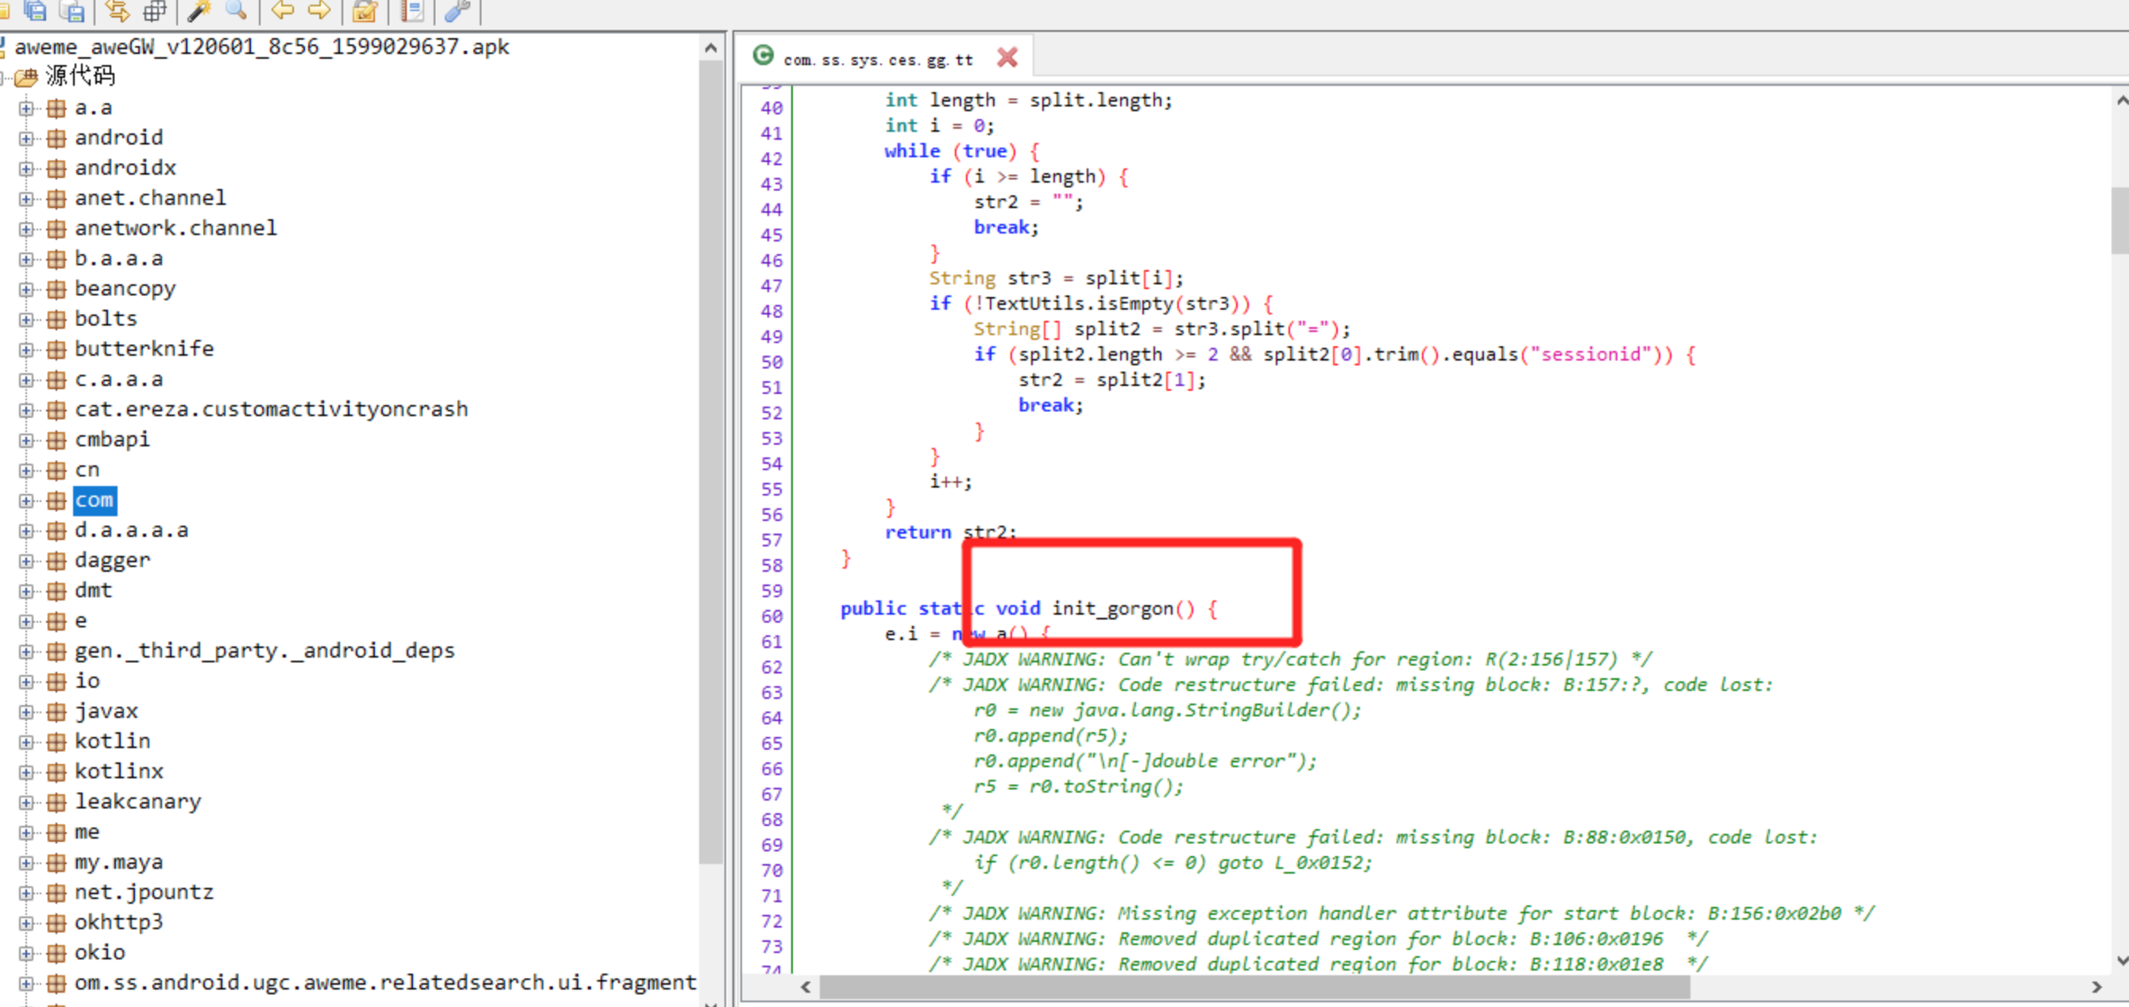Viewport: 2129px width, 1007px height.
Task: Select the com package in tree
Action: click(95, 500)
